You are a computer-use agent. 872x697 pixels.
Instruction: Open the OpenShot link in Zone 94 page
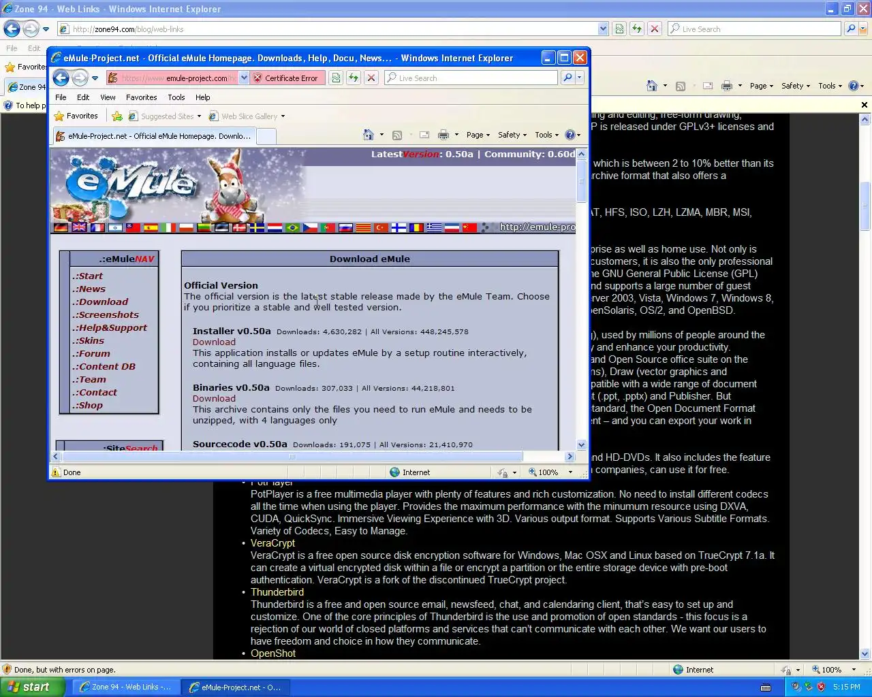pos(273,653)
